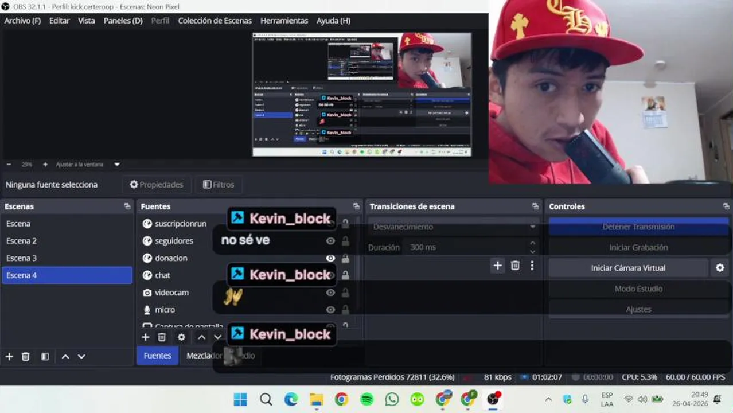The width and height of the screenshot is (733, 413).
Task: Toggle lock of donacion source
Action: click(345, 258)
